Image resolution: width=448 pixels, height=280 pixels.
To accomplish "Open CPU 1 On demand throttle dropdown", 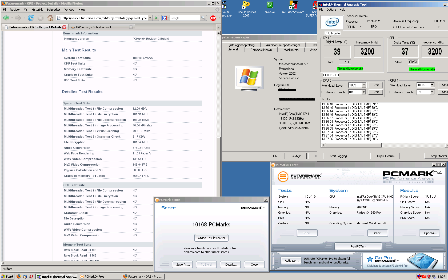I will pos(432,92).
